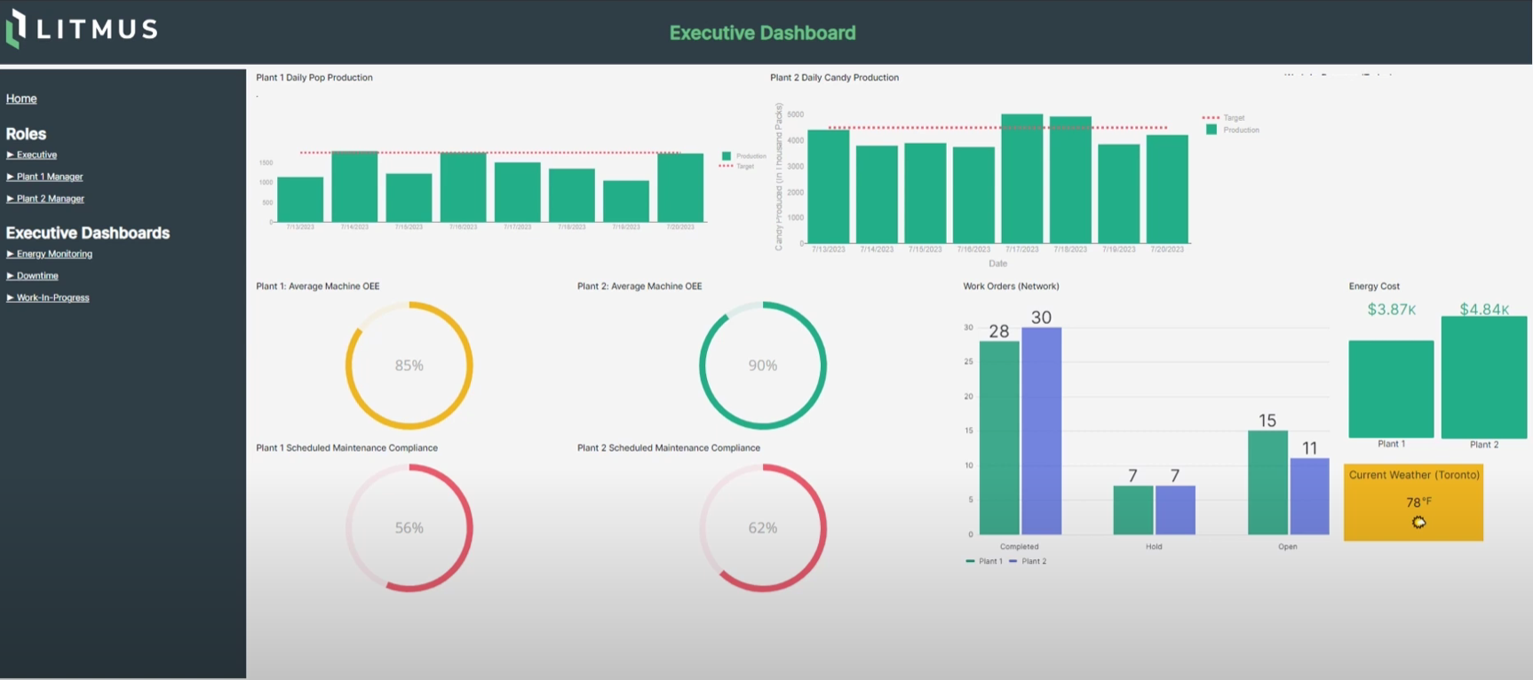Open the Home link

[x=21, y=99]
